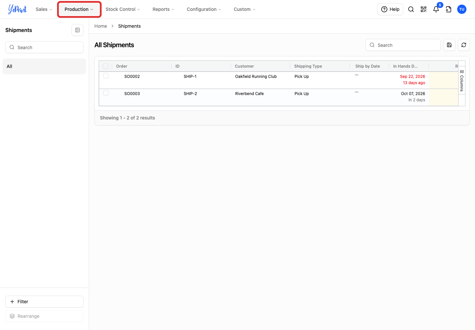Viewport: 475px width, 330px height.
Task: Collapse the Shipments sidebar panel
Action: pyautogui.click(x=78, y=30)
